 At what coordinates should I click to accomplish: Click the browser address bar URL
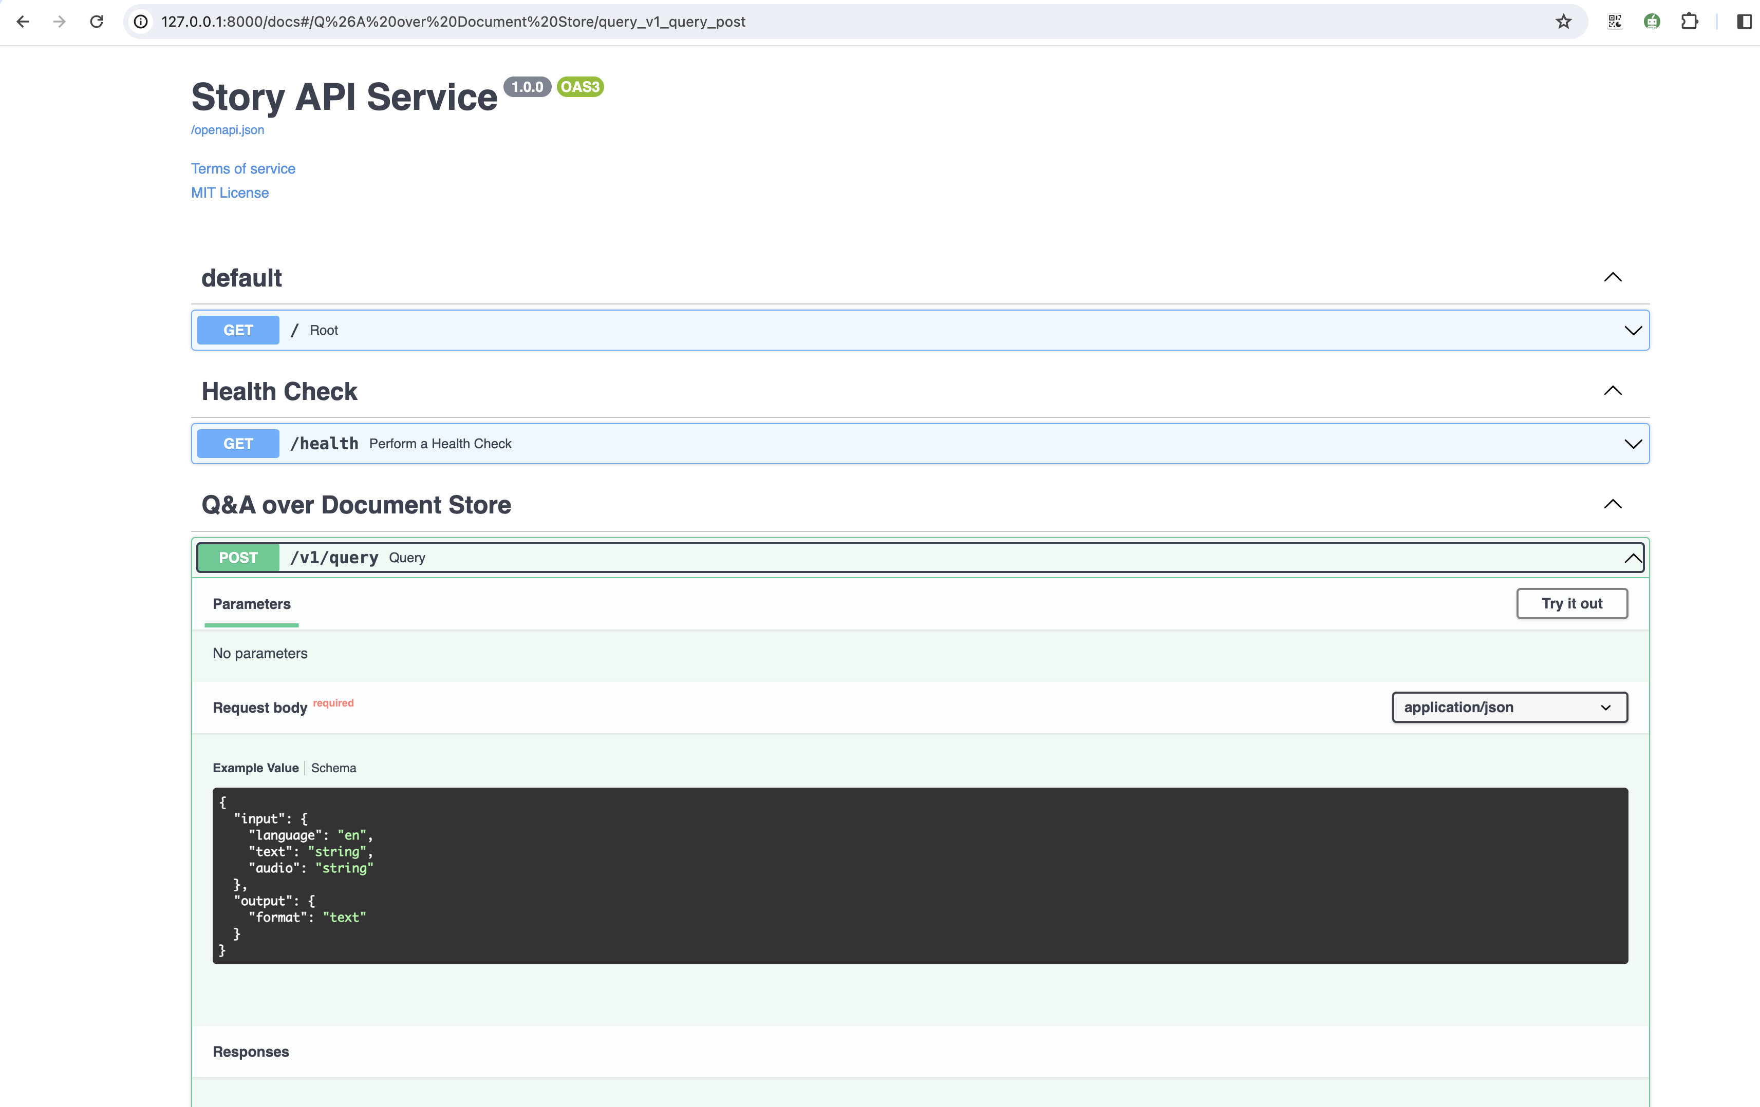(x=453, y=21)
